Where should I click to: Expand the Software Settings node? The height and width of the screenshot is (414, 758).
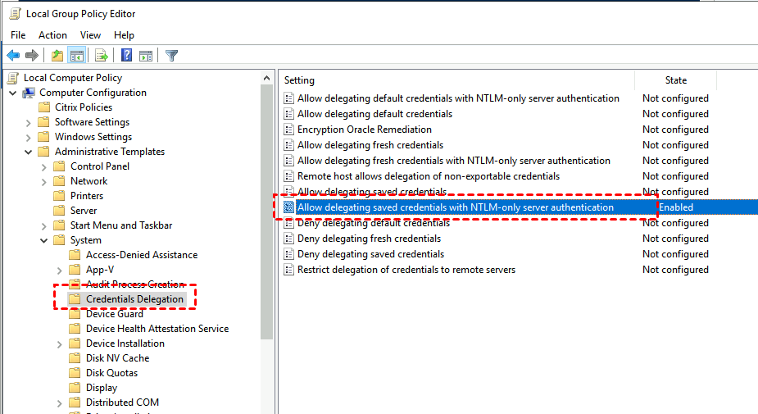coord(29,123)
